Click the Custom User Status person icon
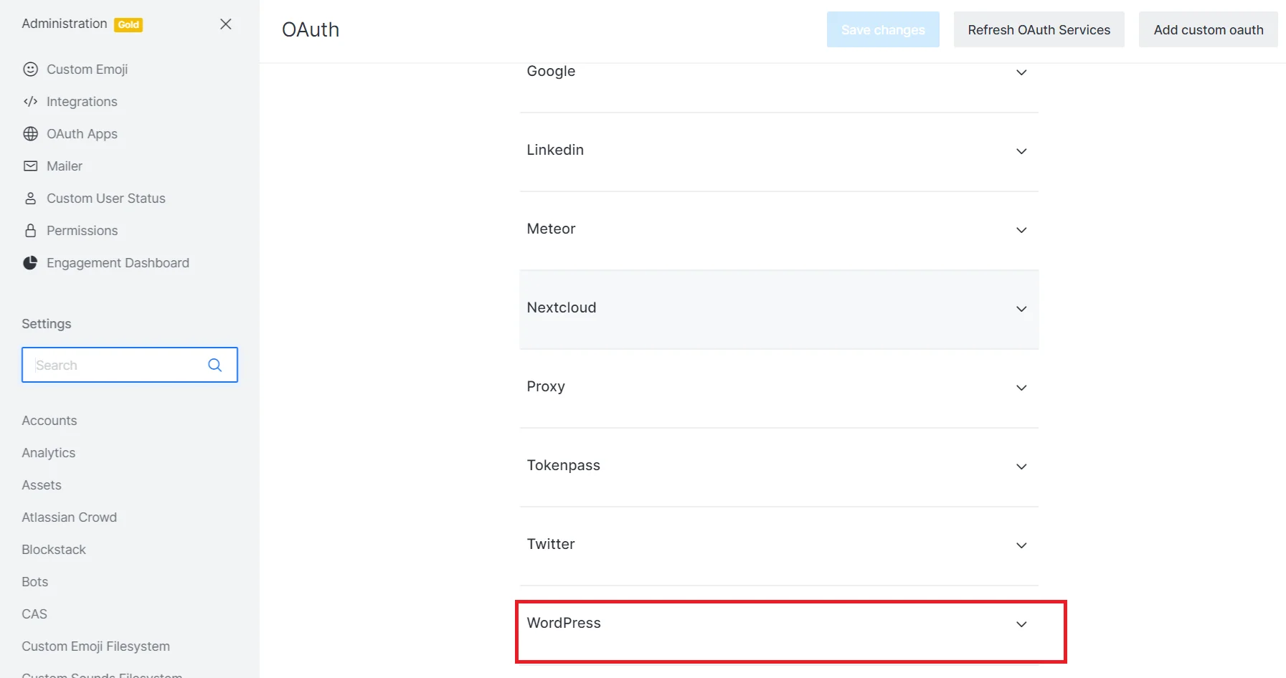The height and width of the screenshot is (678, 1286). pyautogui.click(x=30, y=198)
